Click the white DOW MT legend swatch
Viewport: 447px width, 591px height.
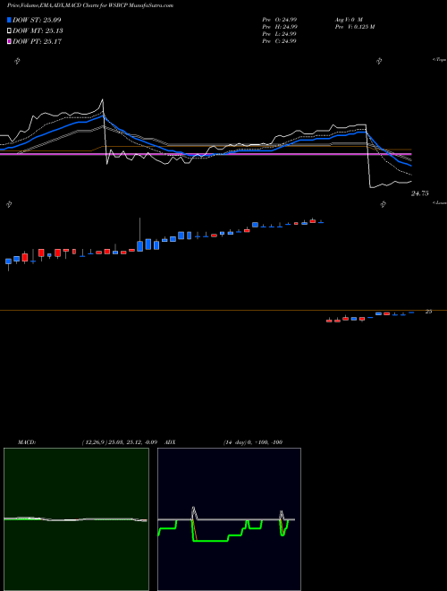(9, 31)
